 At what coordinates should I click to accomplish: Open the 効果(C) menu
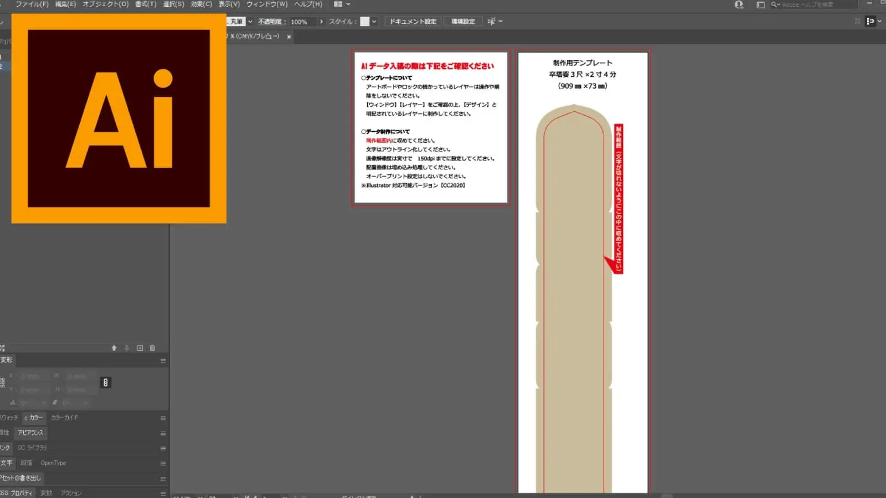(x=201, y=4)
